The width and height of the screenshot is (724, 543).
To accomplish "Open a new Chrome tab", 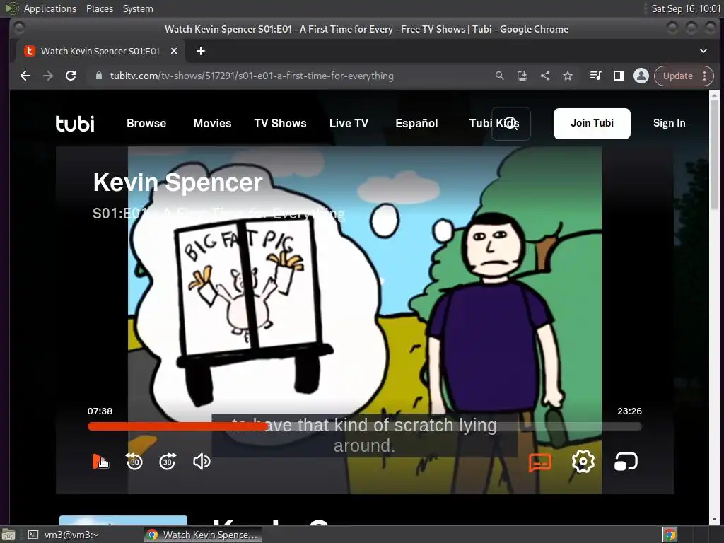I will 200,51.
